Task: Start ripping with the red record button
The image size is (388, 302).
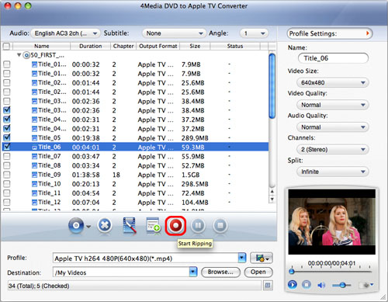Action: 175,226
